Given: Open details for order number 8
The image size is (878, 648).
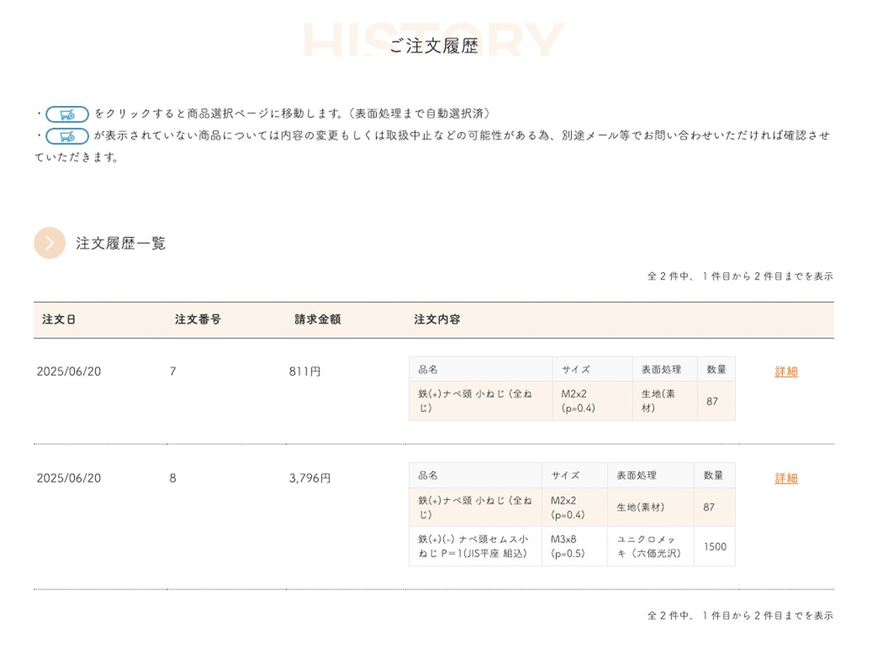Looking at the screenshot, I should click(786, 478).
